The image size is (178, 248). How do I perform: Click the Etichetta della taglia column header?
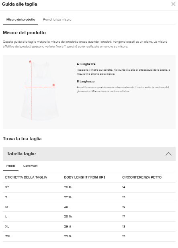(x=26, y=177)
